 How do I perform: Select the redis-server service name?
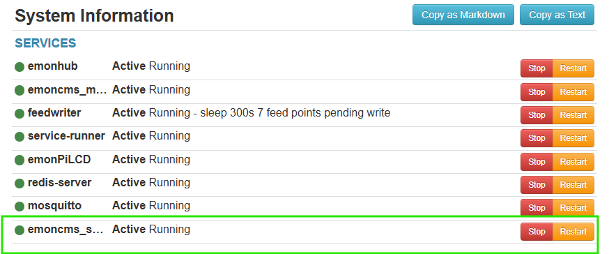coord(59,183)
